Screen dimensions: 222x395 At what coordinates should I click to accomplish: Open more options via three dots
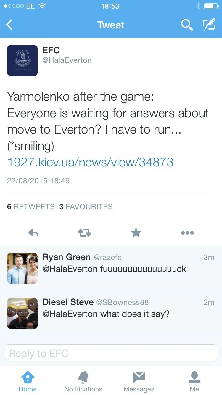click(187, 233)
